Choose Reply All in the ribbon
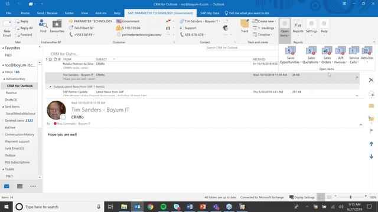378x212 pixels. coord(24,28)
